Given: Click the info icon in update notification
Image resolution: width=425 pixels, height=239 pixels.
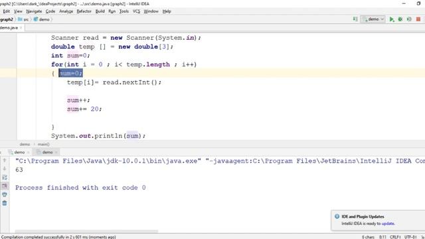Looking at the screenshot, I should (x=337, y=216).
